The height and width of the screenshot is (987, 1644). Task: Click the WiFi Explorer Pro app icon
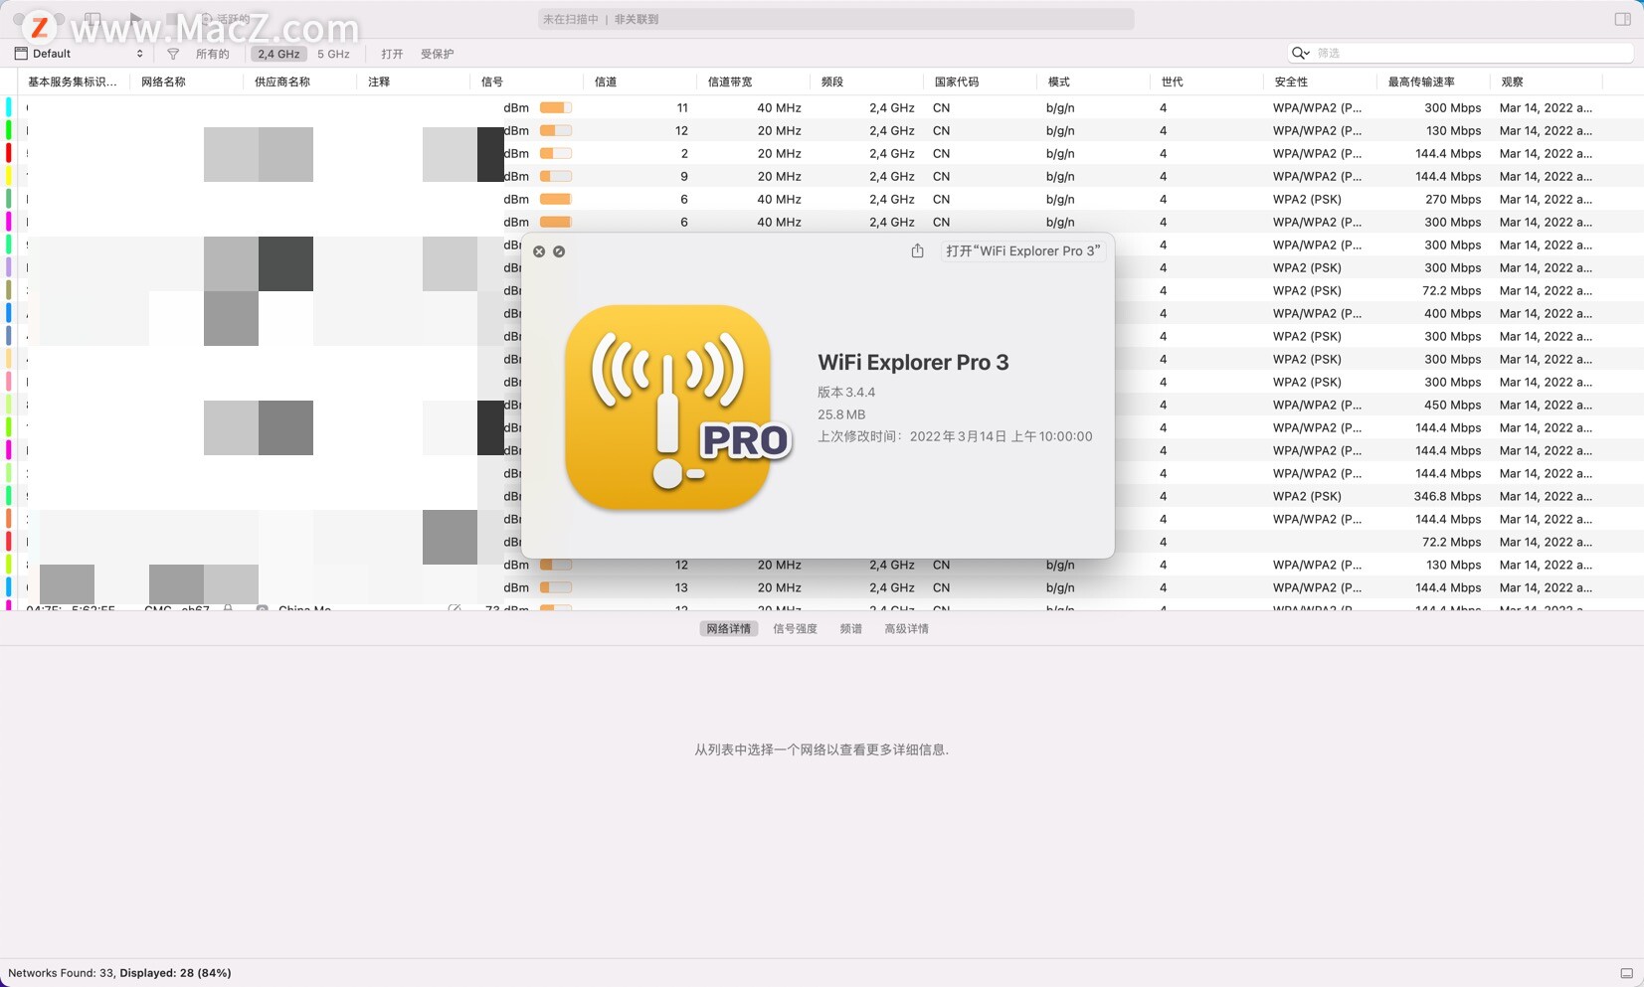click(x=678, y=409)
